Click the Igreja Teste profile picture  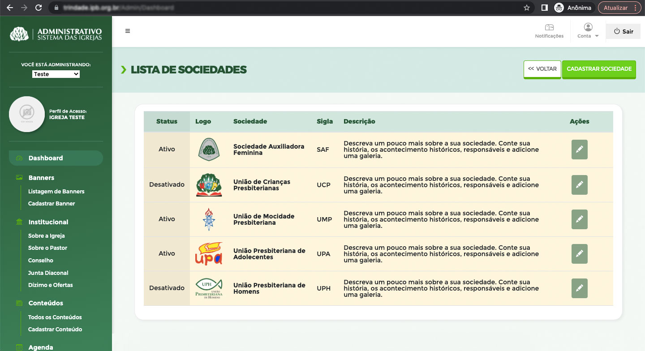[x=27, y=114]
